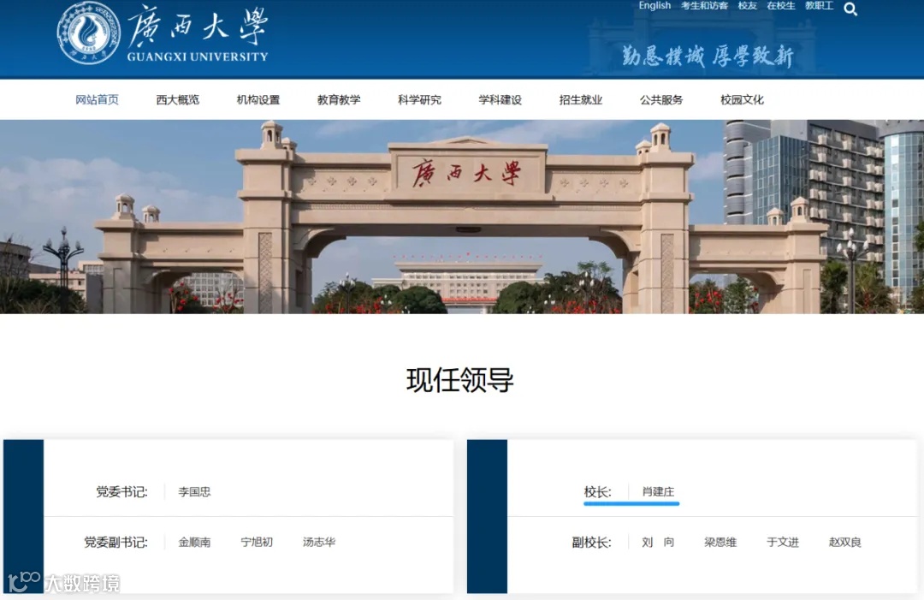This screenshot has width=924, height=600.
Task: Select vice president 于文进
Action: tap(783, 543)
